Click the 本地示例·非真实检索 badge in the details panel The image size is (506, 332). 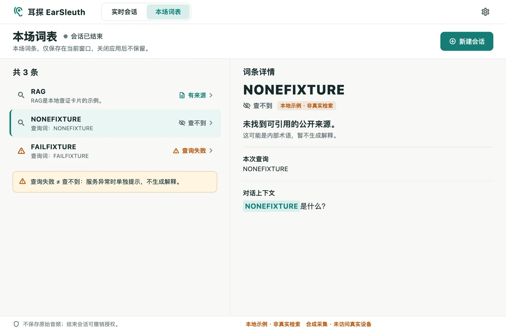pos(306,106)
